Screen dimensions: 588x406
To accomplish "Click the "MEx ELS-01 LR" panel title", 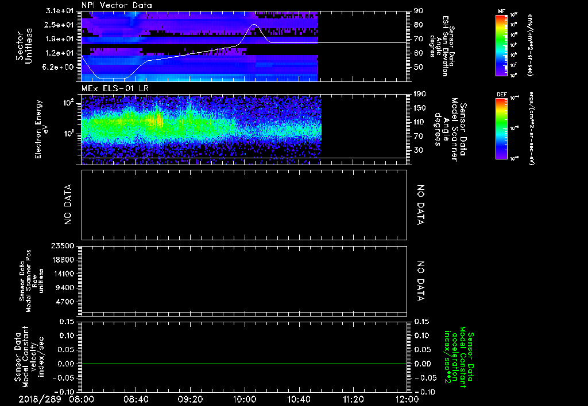I will [115, 88].
